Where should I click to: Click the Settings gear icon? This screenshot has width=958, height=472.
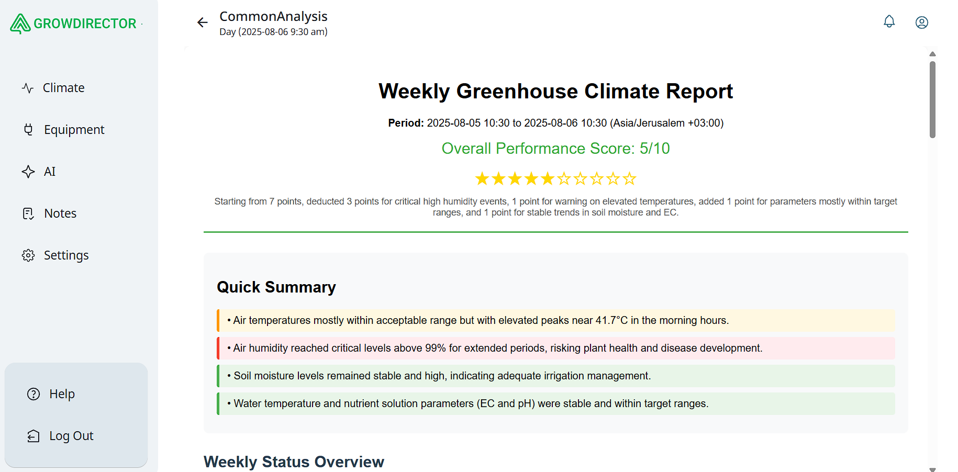(28, 255)
